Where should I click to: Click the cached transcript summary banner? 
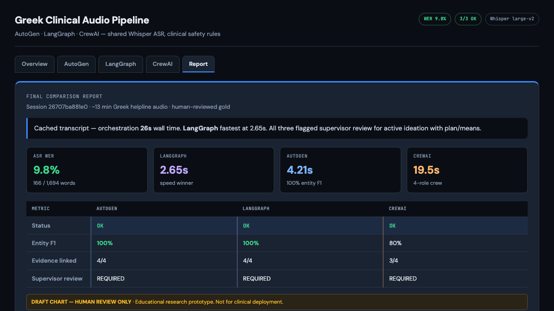tap(277, 128)
